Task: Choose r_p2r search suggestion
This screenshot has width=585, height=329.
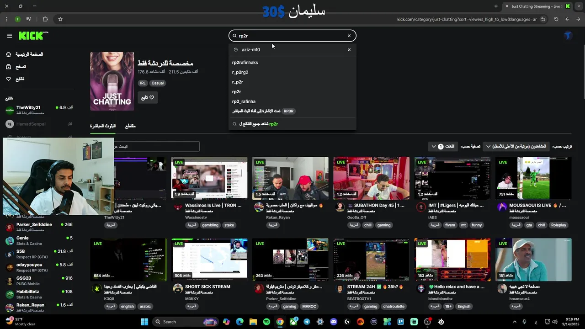Action: (x=292, y=82)
